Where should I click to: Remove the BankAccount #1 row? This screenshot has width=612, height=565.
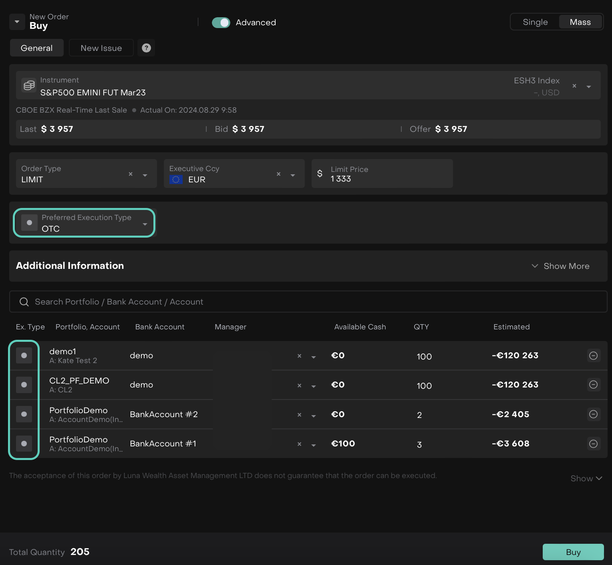(593, 444)
